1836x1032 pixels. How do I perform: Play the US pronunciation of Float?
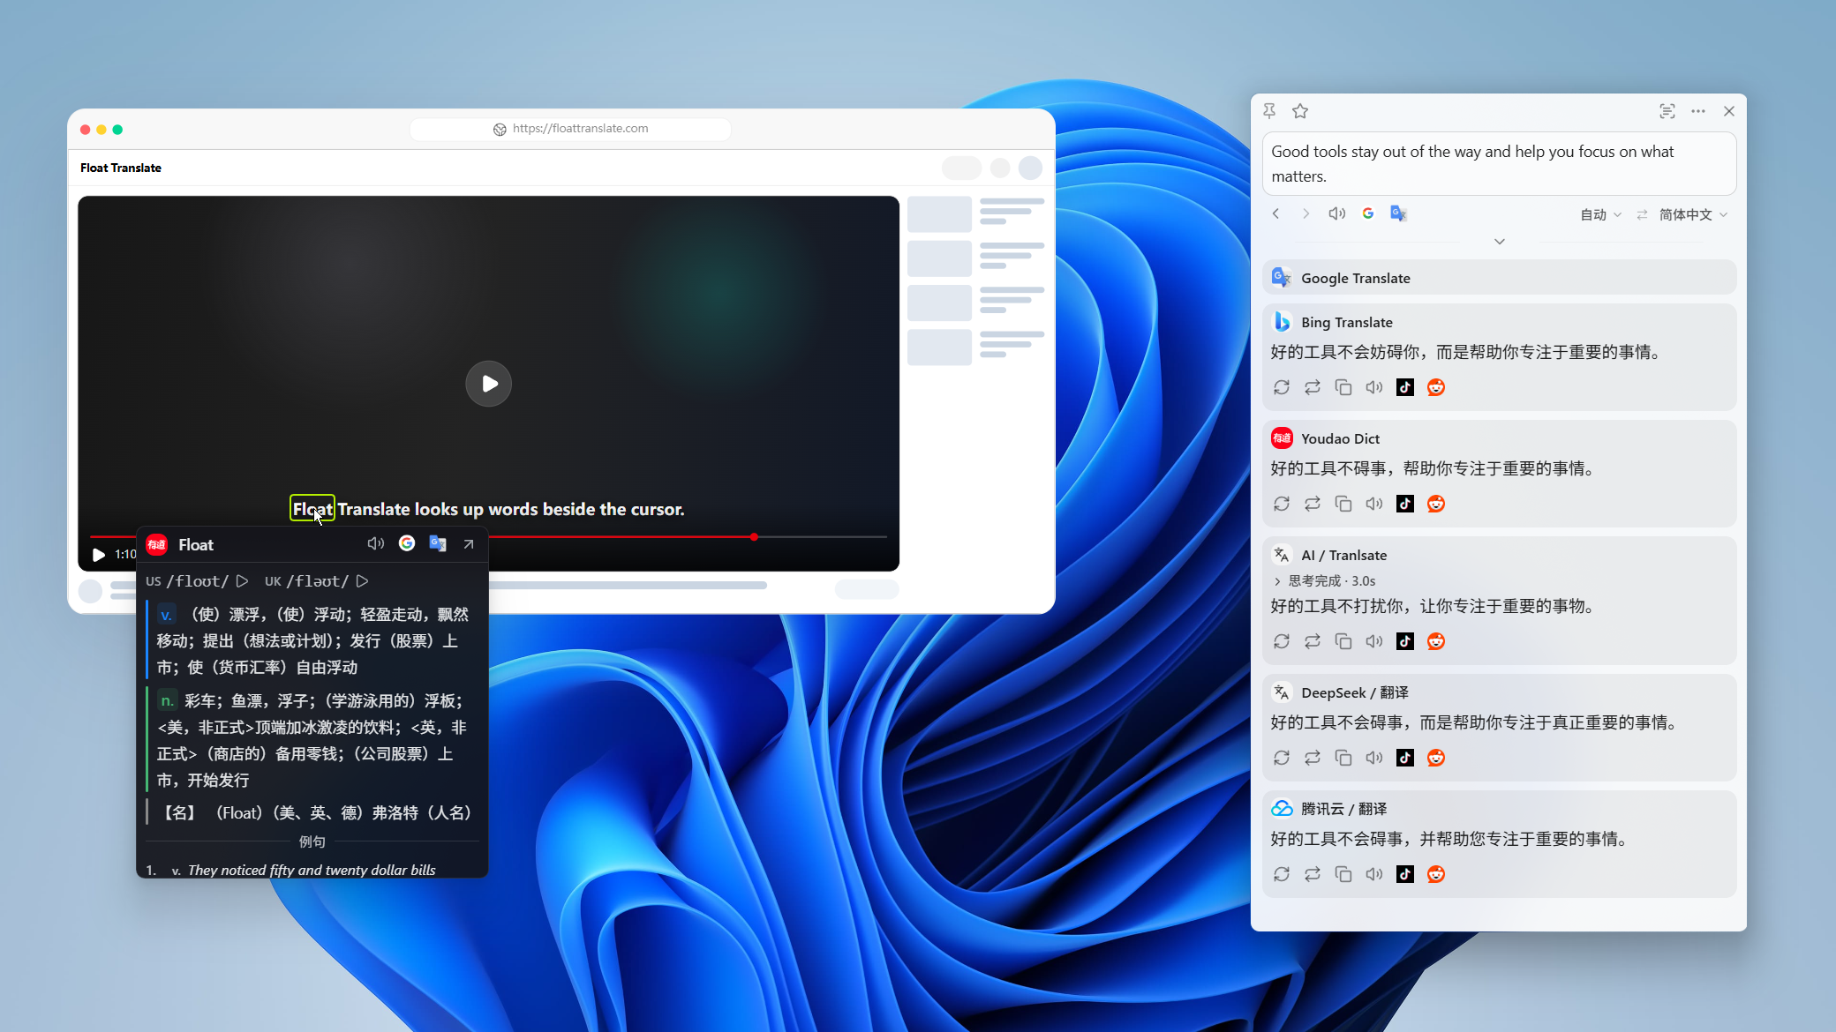(242, 581)
